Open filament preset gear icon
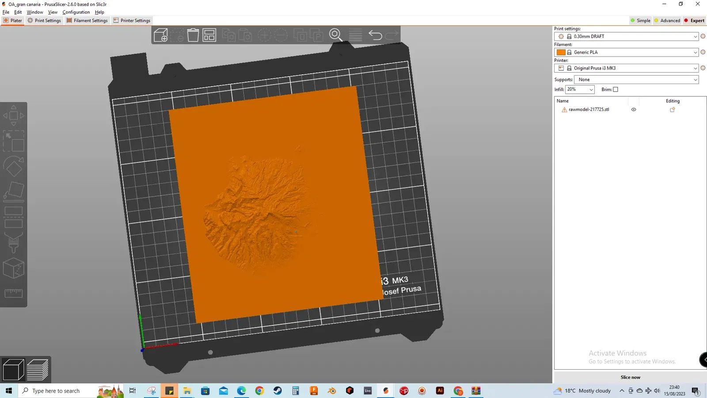 703,52
